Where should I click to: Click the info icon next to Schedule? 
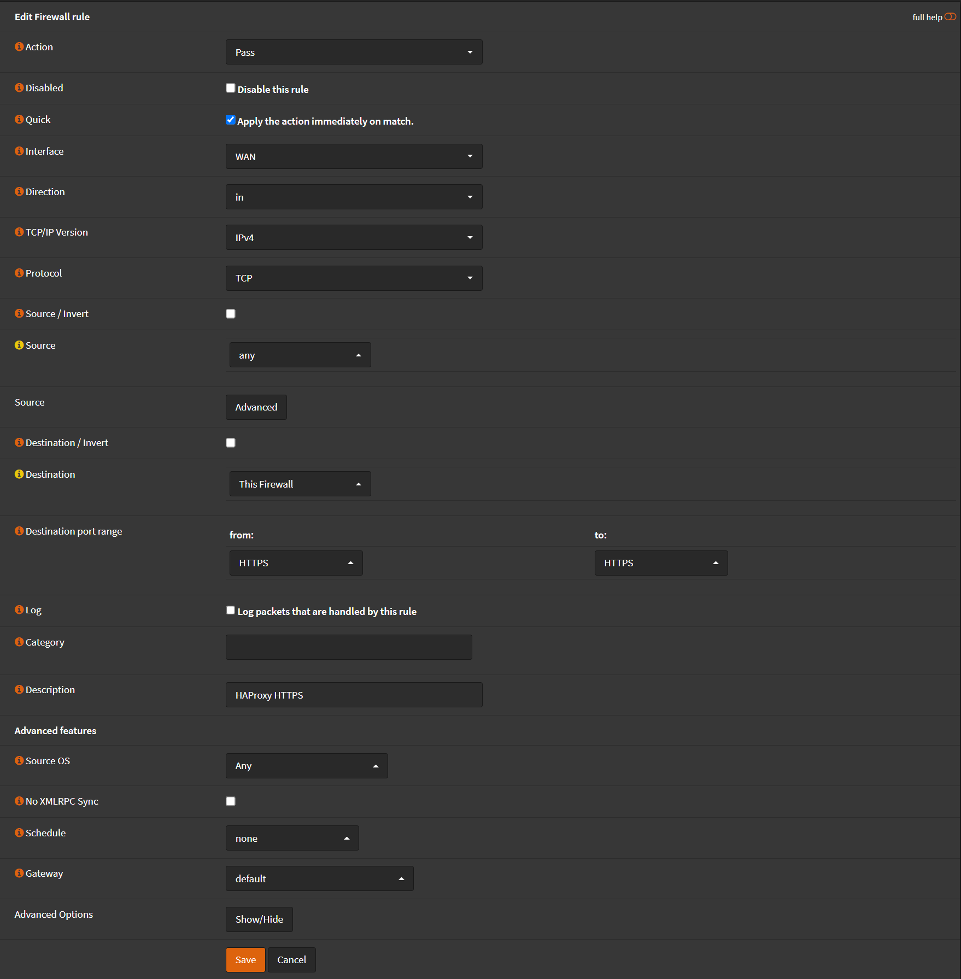tap(19, 833)
